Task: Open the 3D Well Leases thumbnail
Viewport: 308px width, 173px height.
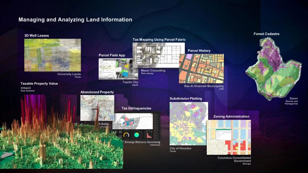Action: click(52, 55)
